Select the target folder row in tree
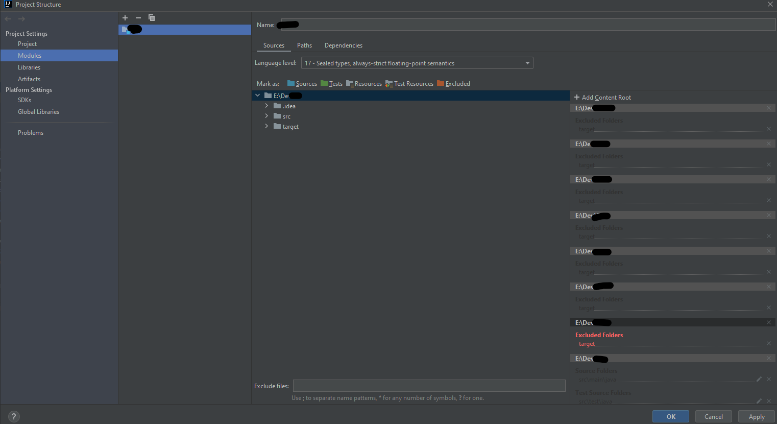The height and width of the screenshot is (424, 777). (410, 126)
